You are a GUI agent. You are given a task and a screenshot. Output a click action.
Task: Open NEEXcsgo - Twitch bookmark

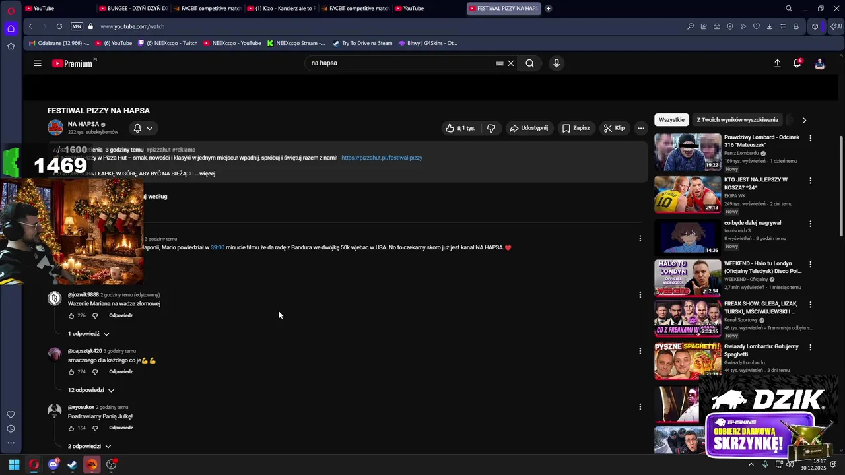(168, 43)
